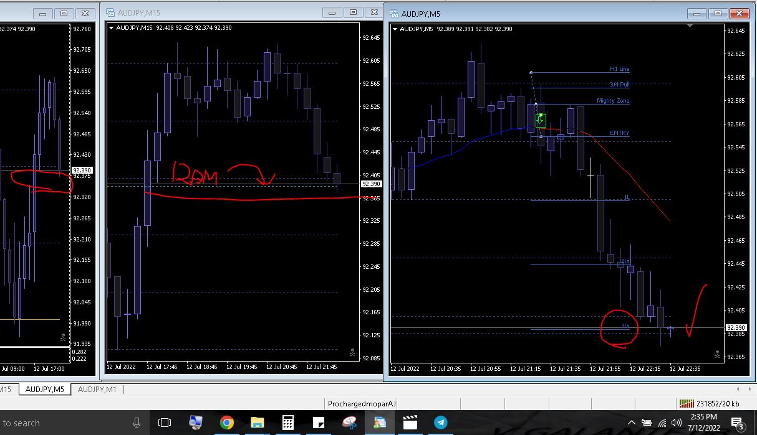Open the notification center icon
The width and height of the screenshot is (757, 435).
(737, 423)
